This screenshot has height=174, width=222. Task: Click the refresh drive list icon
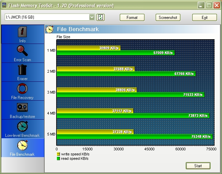[100, 17]
